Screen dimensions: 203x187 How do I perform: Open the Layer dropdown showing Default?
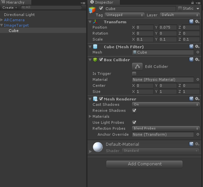(x=180, y=15)
